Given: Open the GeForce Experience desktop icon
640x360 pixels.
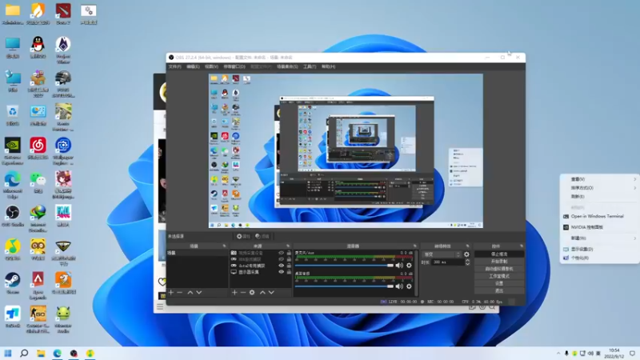Looking at the screenshot, I should [x=13, y=150].
